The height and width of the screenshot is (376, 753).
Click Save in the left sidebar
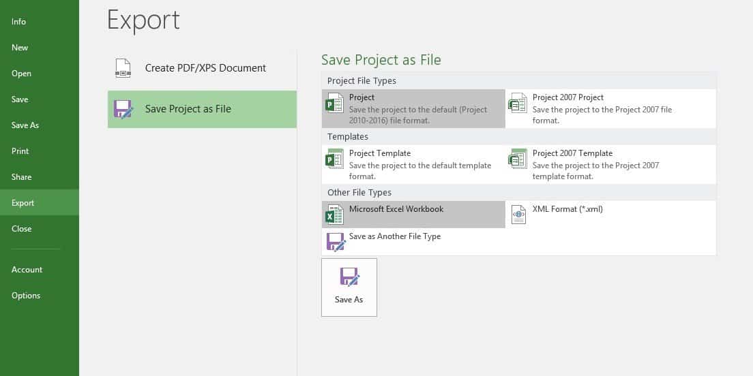click(x=20, y=99)
